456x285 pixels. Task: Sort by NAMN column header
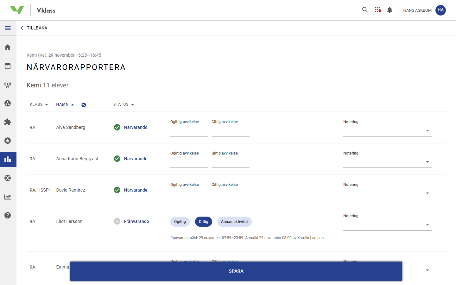coord(65,104)
